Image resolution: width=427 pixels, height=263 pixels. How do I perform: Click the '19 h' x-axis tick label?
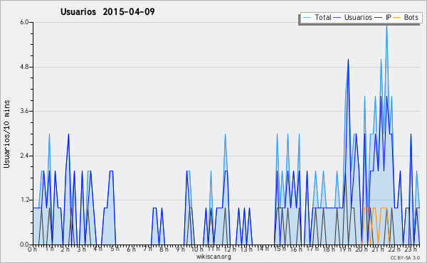coord(345,249)
